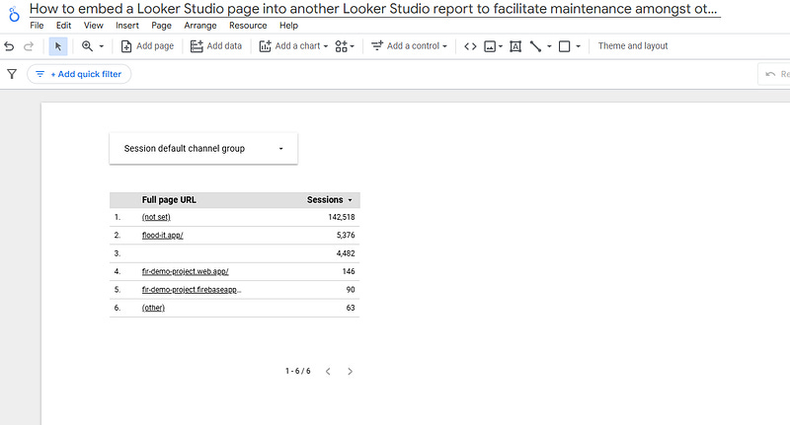Open the Add a control dropdown

click(409, 46)
